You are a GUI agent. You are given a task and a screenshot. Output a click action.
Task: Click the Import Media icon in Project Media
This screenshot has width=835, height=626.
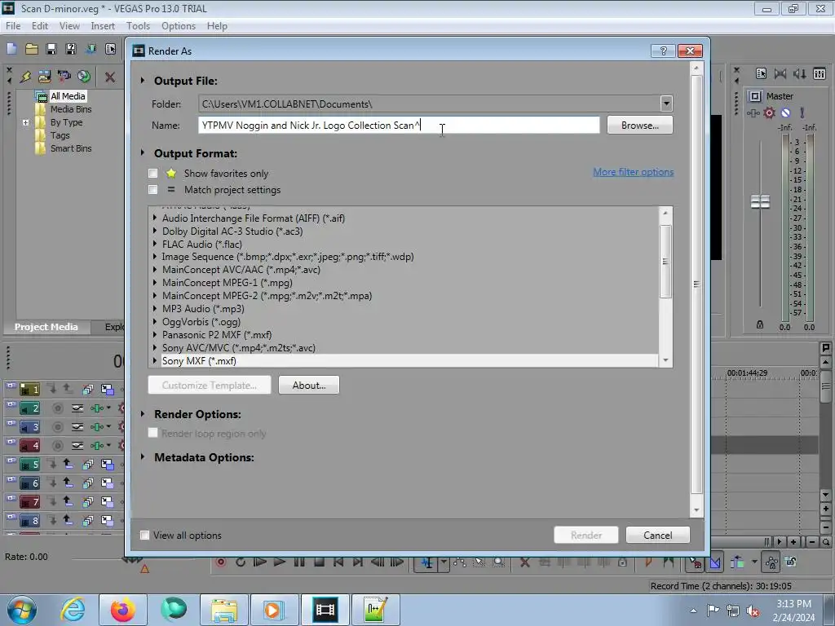44,77
